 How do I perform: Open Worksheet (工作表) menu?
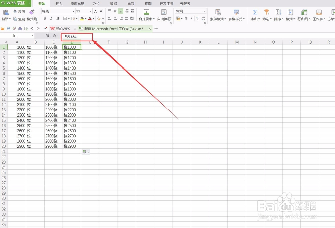tap(319, 15)
